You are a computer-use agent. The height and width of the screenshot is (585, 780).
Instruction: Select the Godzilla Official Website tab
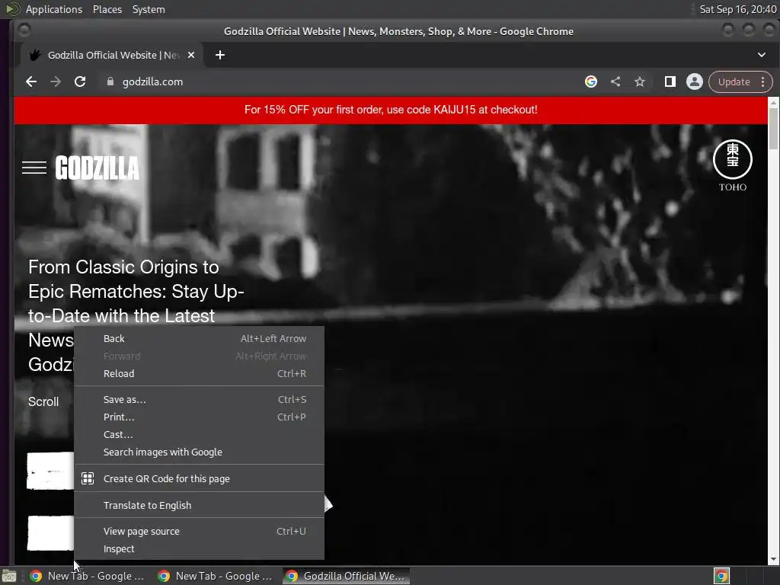tap(111, 55)
